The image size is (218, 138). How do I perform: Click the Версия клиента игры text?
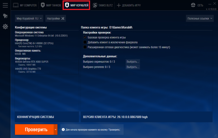tap(115, 117)
